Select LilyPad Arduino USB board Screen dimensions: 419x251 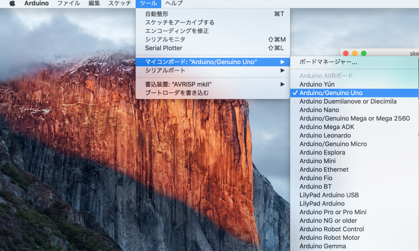[x=354, y=195]
